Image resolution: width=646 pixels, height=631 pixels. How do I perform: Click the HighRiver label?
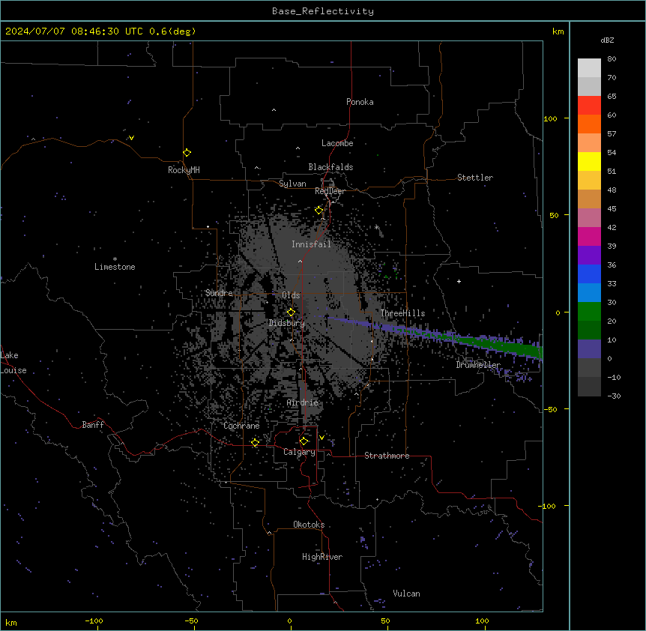click(x=322, y=557)
